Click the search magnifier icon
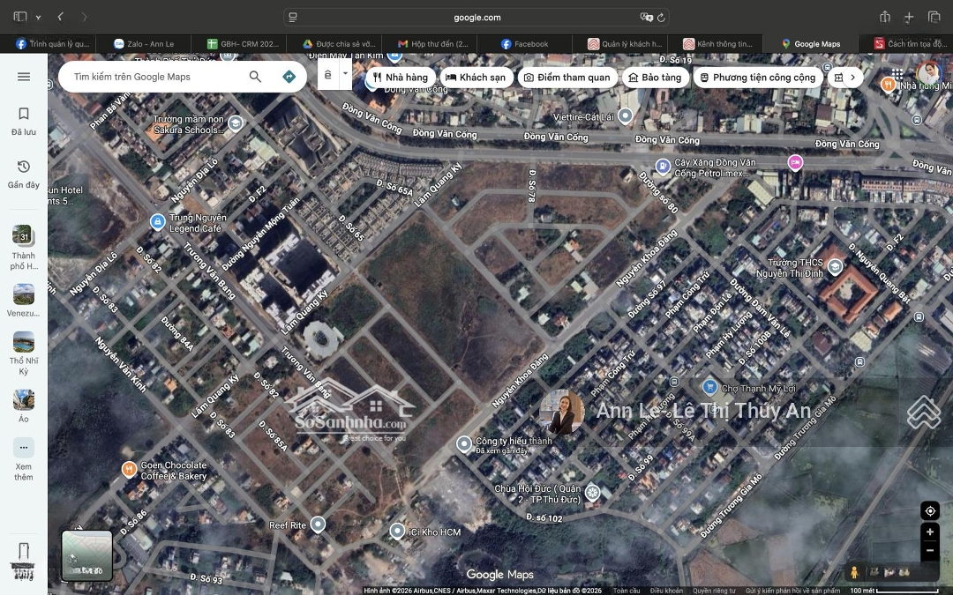This screenshot has width=953, height=595. click(x=255, y=77)
